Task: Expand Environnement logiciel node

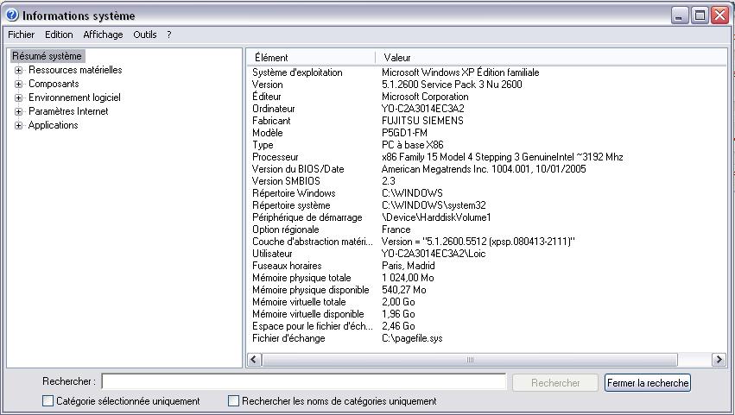Action: (x=18, y=97)
